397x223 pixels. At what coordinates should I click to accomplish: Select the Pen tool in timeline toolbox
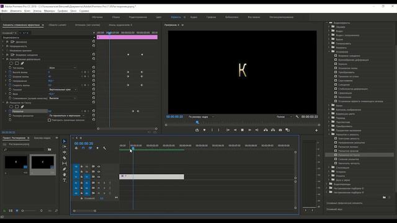65,169
